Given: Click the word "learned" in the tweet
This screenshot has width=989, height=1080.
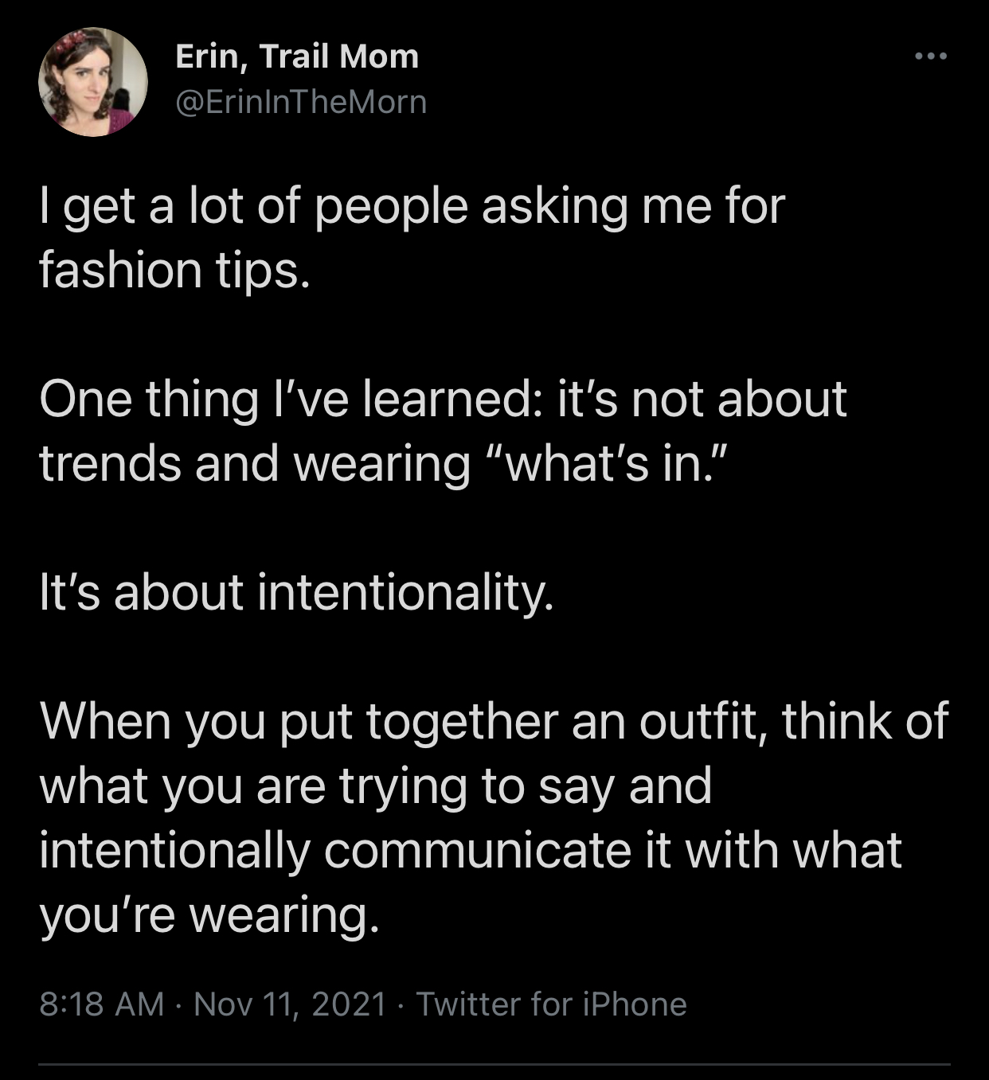Looking at the screenshot, I should pos(449,400).
